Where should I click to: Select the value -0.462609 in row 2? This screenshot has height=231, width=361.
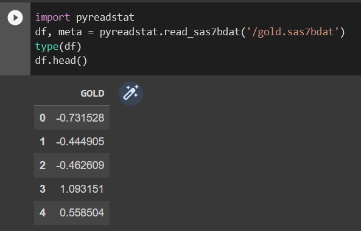(x=80, y=165)
